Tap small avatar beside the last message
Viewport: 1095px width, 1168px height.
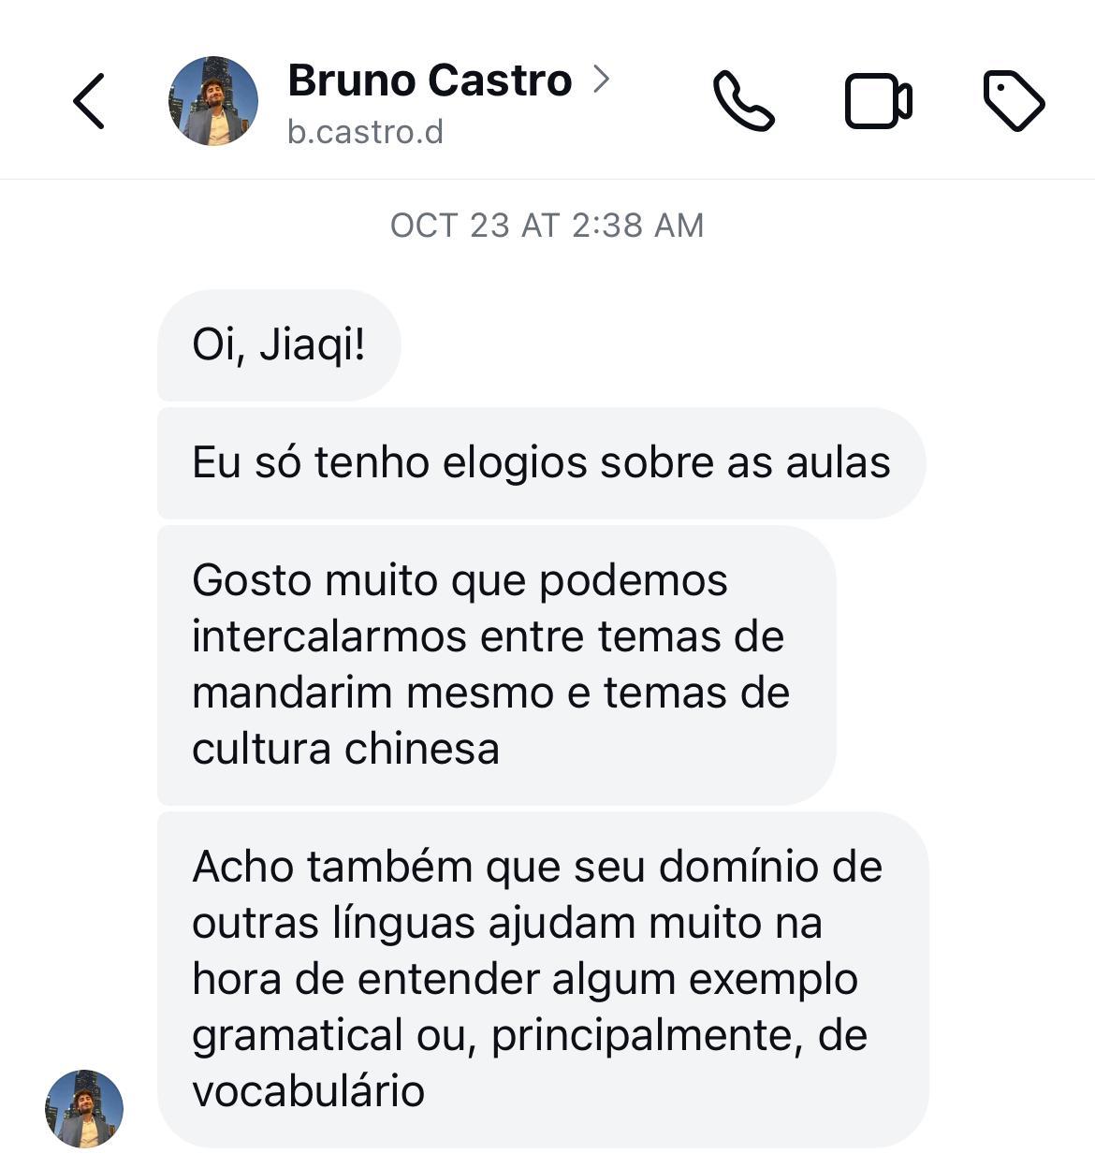point(84,1109)
